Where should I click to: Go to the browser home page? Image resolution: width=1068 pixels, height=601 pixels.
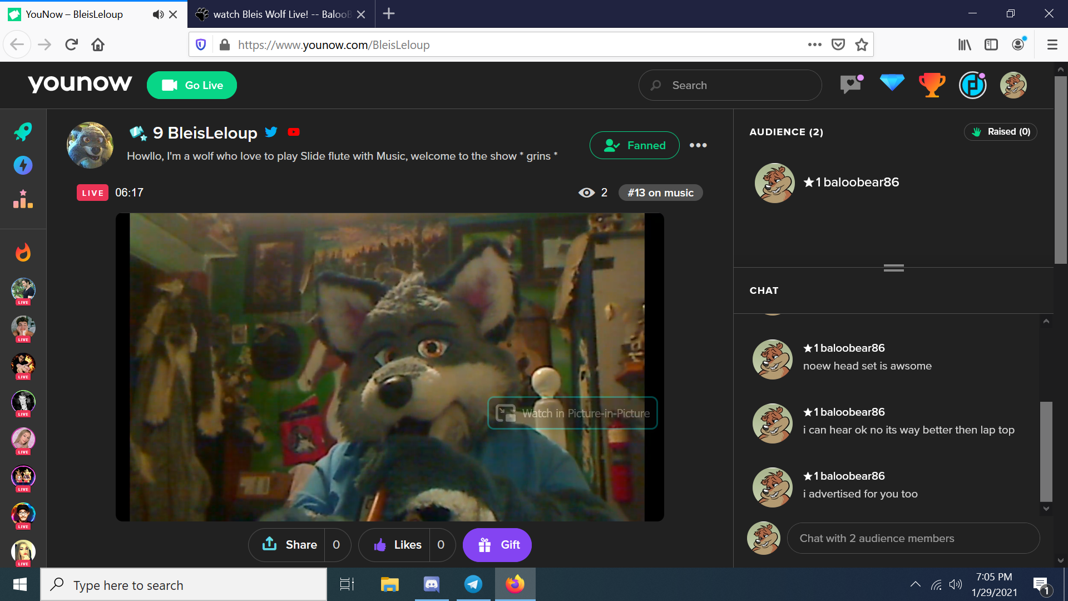pos(98,45)
